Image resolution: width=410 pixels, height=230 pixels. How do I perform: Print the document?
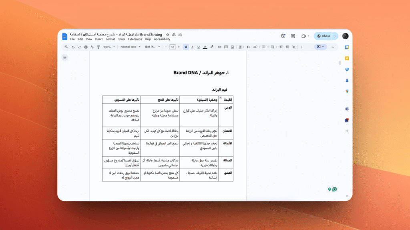(x=86, y=47)
